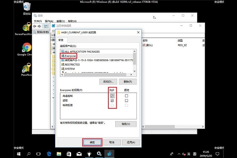Switch to the Security (安全) tab

click(x=61, y=40)
